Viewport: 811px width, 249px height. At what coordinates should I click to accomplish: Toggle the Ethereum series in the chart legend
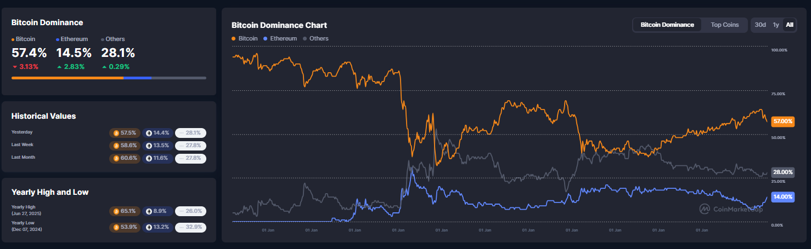click(280, 38)
